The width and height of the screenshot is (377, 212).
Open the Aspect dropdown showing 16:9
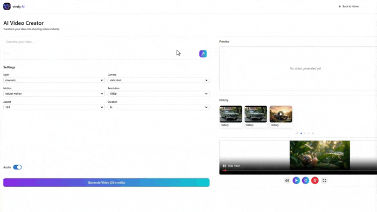[54, 107]
